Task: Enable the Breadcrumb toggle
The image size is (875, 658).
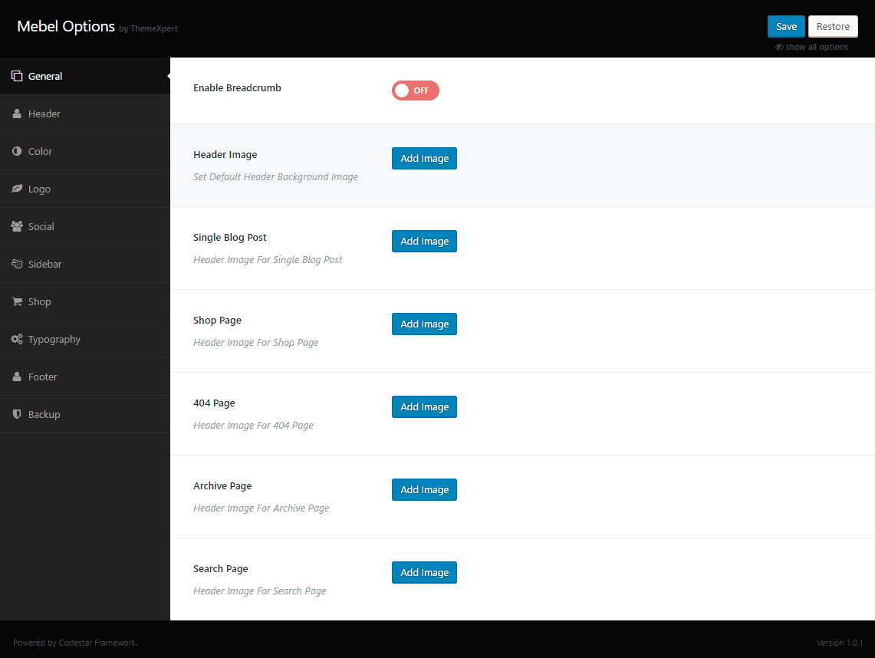Action: click(x=415, y=90)
